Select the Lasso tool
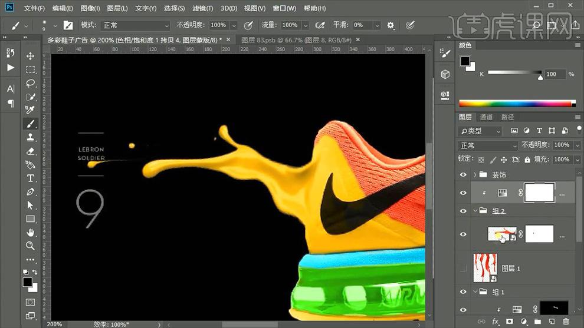 coord(31,83)
